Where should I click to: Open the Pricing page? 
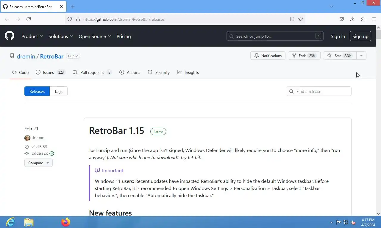pyautogui.click(x=124, y=36)
